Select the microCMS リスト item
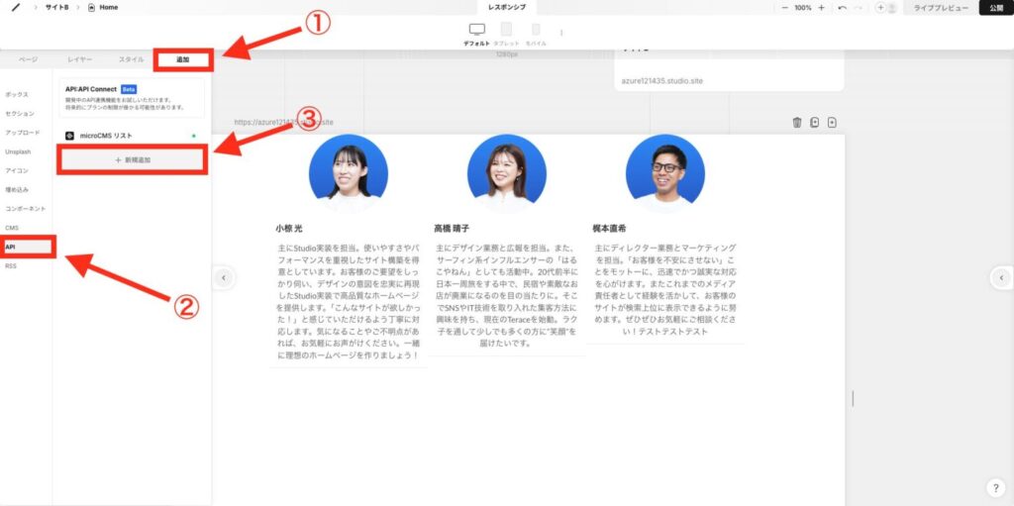 pyautogui.click(x=106, y=136)
